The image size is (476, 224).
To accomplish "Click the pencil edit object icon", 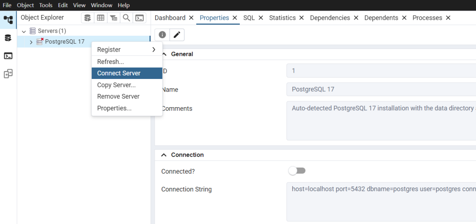I will click(177, 35).
